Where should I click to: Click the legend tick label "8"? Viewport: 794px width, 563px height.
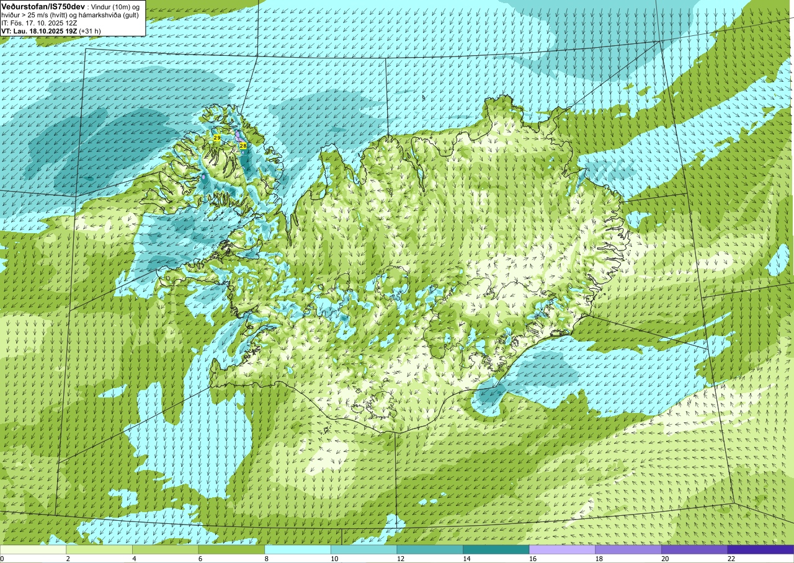pos(266,559)
